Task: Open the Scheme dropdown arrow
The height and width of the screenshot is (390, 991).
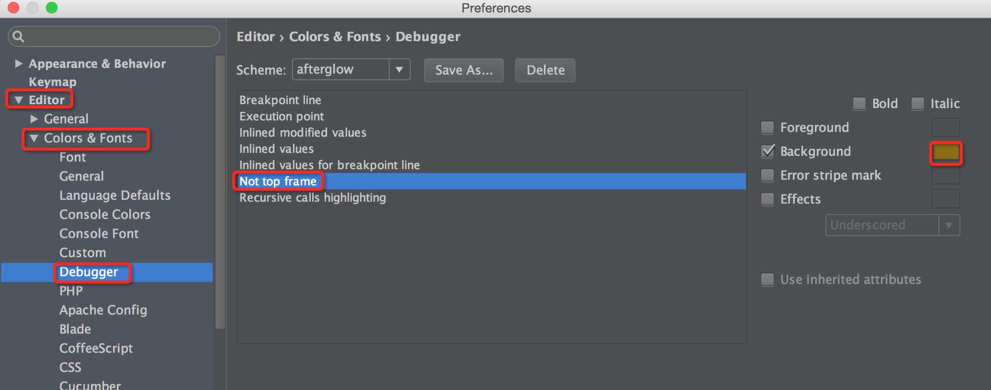Action: pos(399,70)
